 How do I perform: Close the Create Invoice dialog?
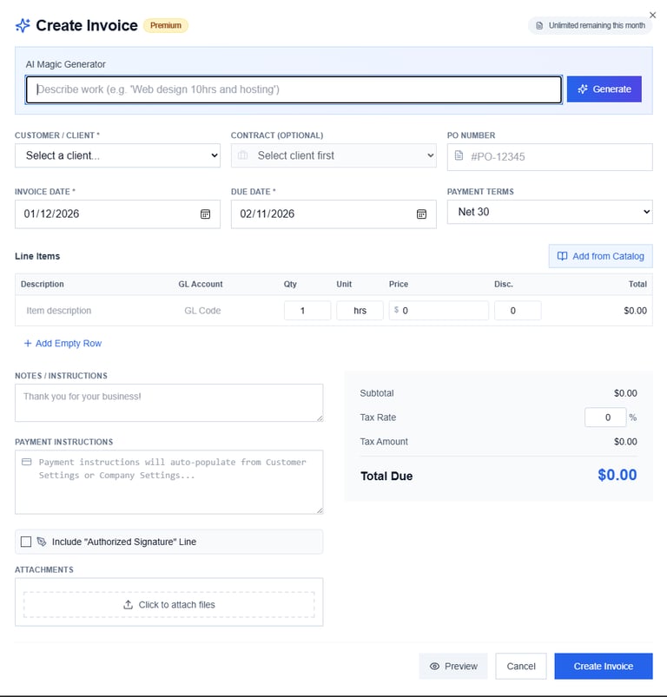pyautogui.click(x=653, y=15)
